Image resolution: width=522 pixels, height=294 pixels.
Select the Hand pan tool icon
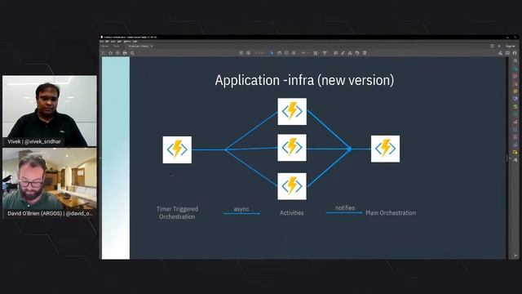(279, 53)
